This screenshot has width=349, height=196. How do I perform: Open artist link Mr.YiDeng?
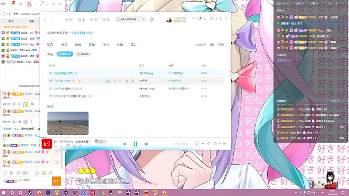pos(146,73)
